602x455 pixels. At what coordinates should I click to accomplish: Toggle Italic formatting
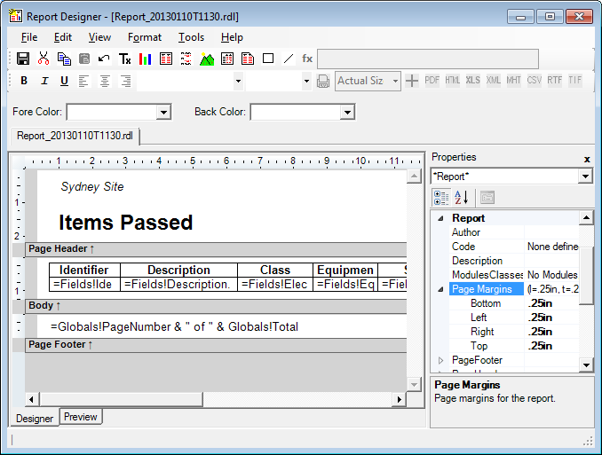click(x=44, y=81)
